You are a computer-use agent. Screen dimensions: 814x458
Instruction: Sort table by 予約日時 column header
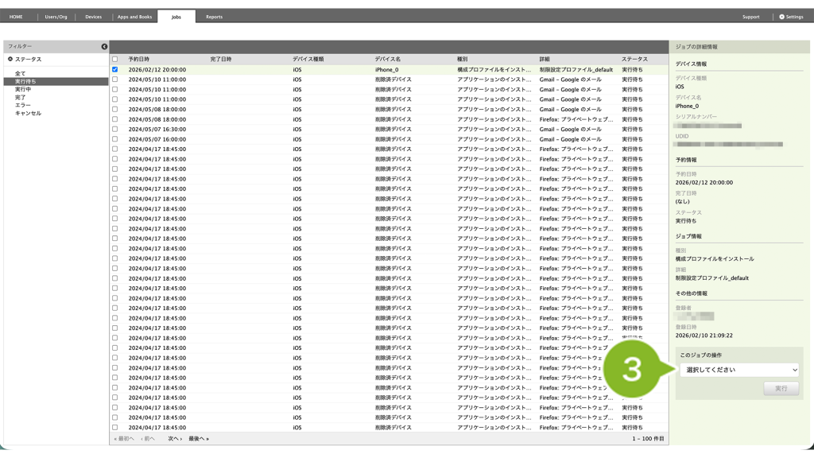139,60
